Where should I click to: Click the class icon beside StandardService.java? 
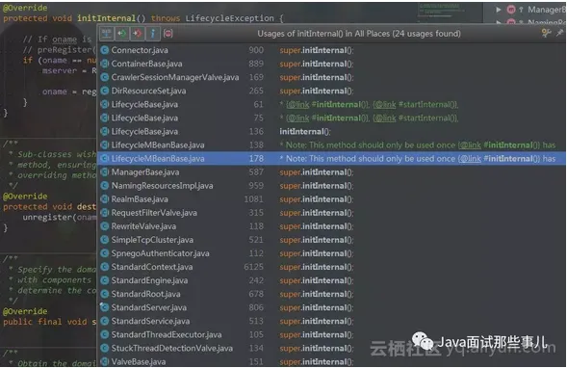(105, 322)
